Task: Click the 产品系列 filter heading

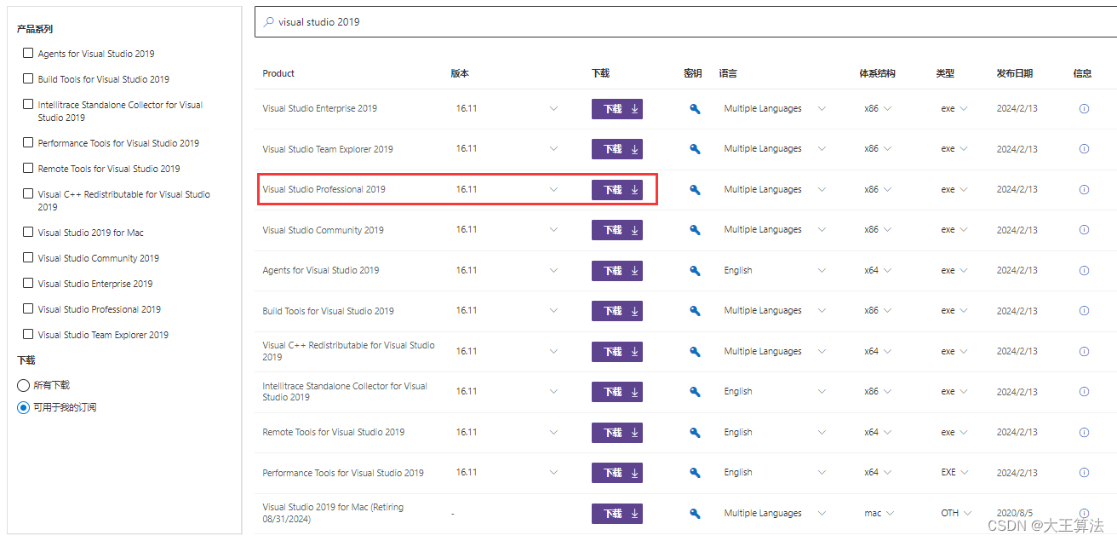Action: (x=35, y=29)
